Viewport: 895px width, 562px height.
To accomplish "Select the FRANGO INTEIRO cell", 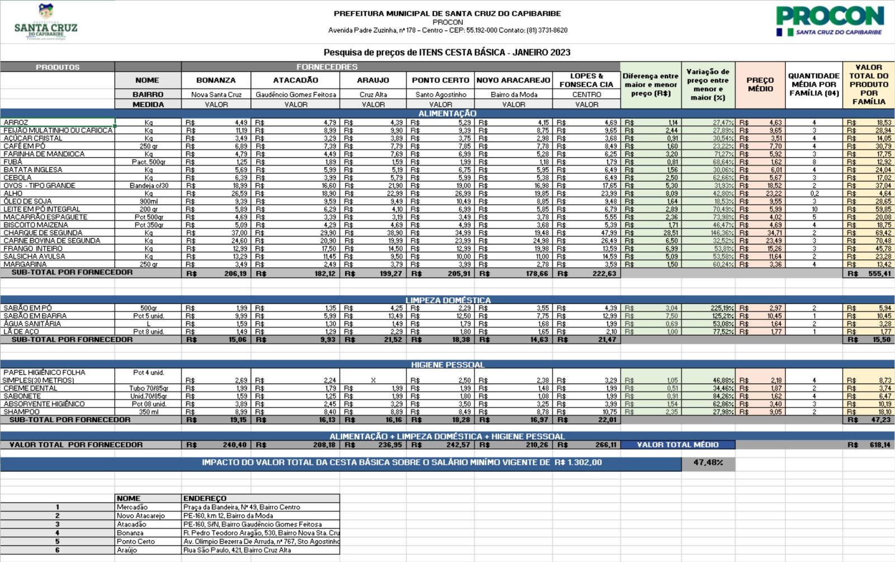I will [x=58, y=248].
